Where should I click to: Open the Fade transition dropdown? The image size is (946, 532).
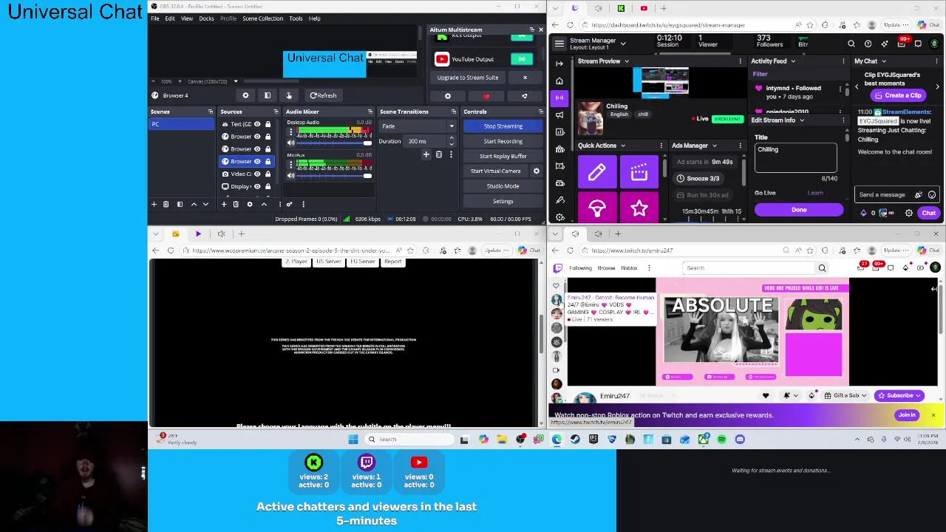coord(418,126)
